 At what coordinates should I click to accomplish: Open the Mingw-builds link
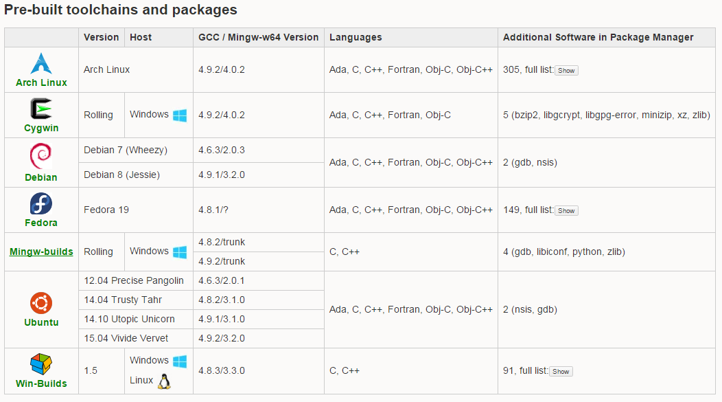tap(41, 252)
